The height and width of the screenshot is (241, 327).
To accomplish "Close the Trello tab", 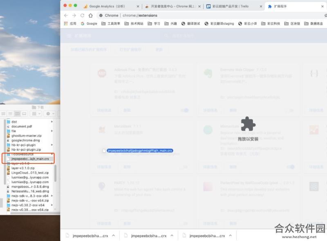I will [x=261, y=7].
